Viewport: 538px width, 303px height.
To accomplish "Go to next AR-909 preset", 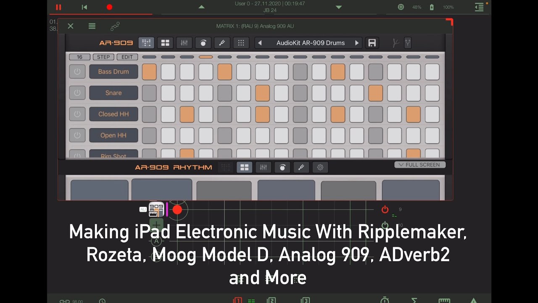I will coord(357,43).
